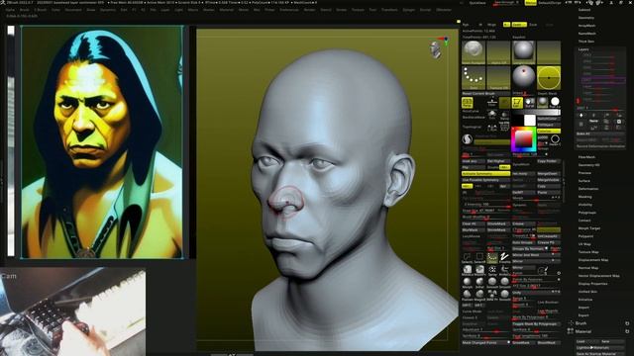Open the current brush thumbnail picker

[474, 52]
